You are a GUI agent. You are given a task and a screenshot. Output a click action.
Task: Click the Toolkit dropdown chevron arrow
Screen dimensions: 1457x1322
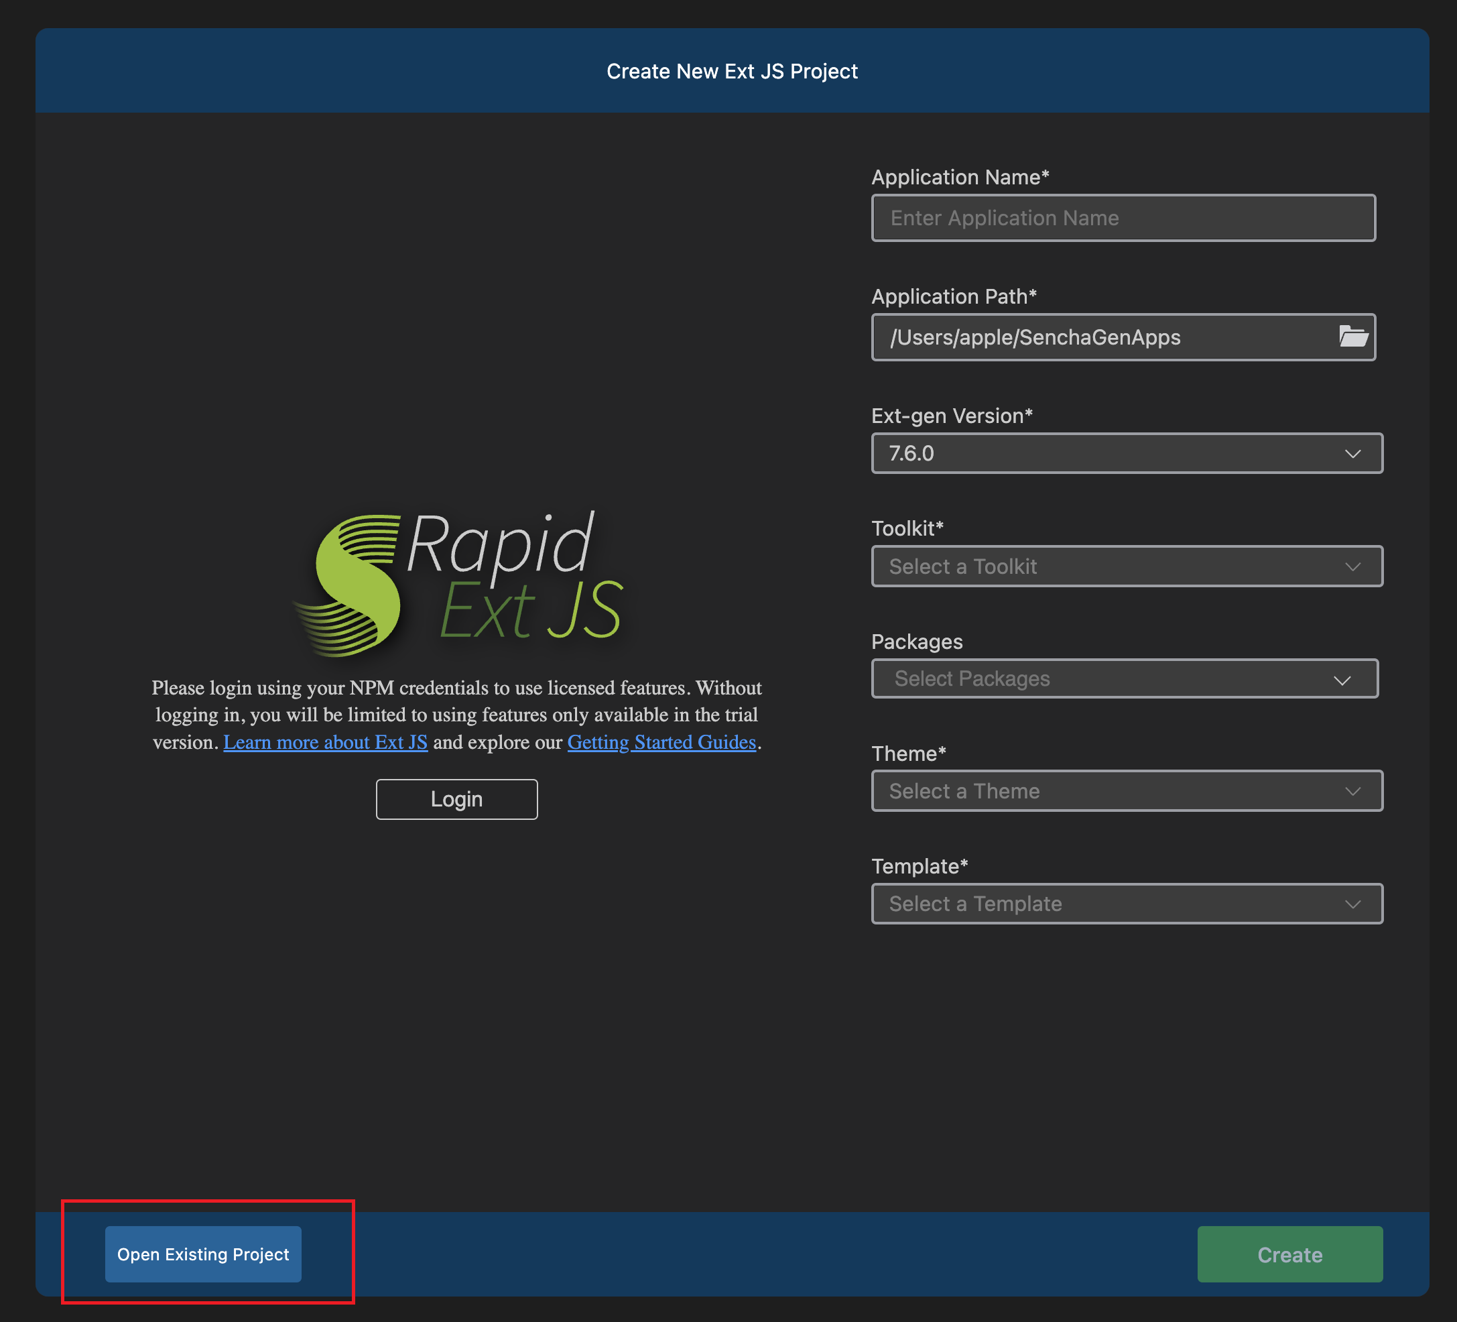pos(1352,566)
